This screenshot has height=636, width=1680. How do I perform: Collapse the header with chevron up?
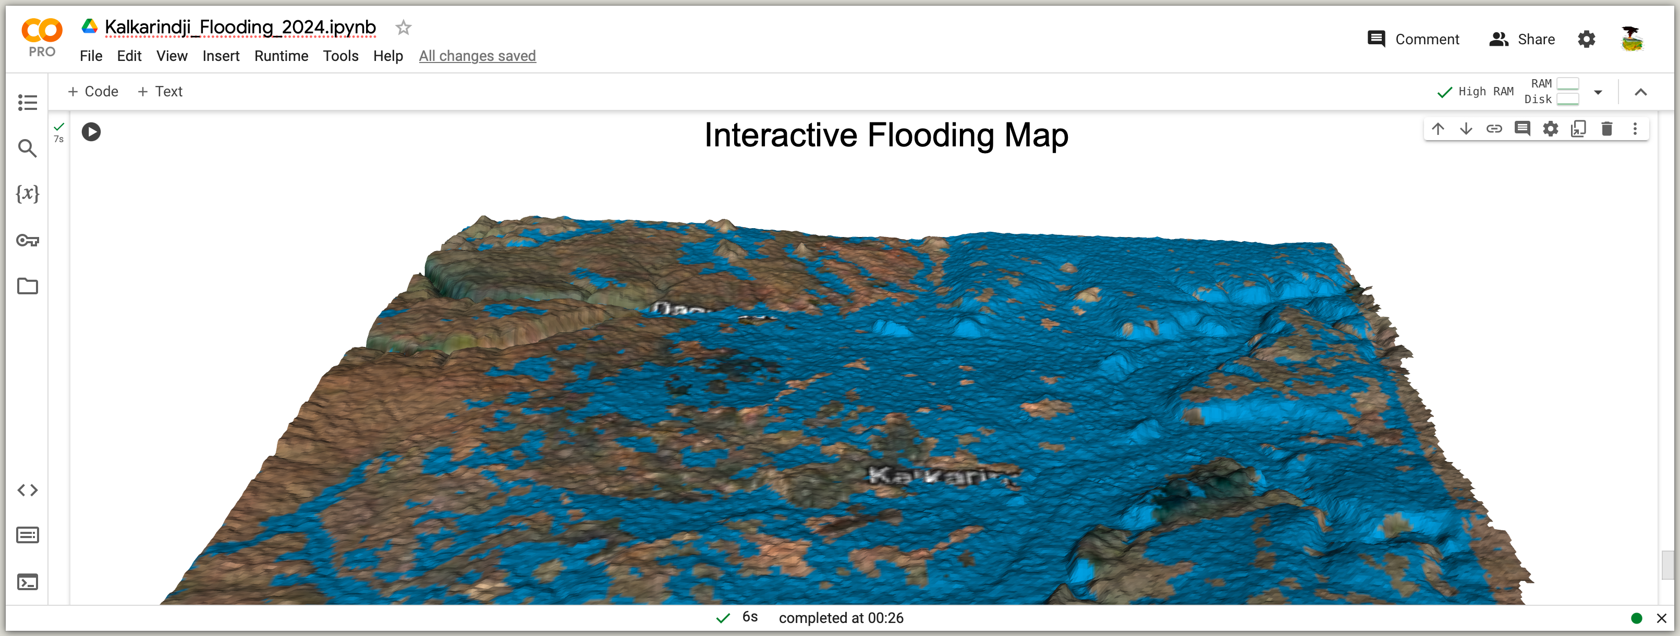[x=1641, y=92]
